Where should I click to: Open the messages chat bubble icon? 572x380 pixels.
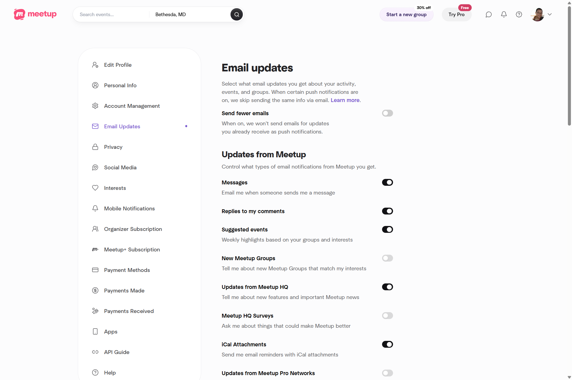click(488, 14)
